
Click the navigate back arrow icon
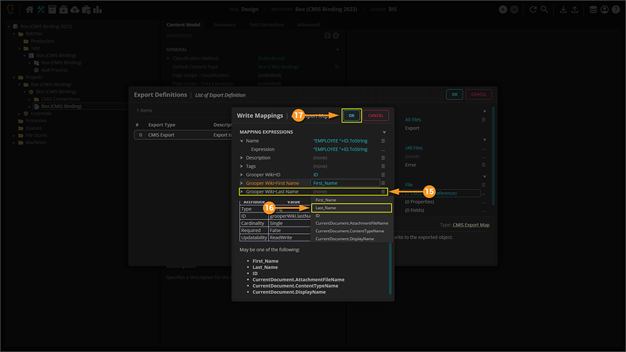tap(503, 9)
